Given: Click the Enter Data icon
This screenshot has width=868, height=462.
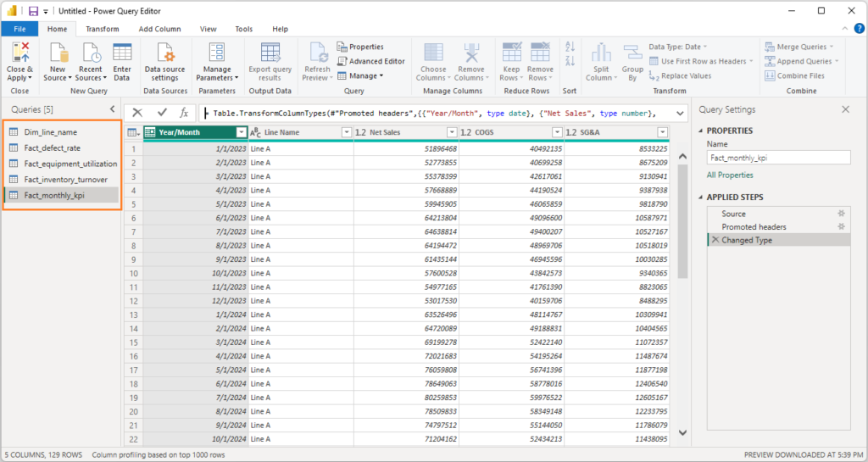Looking at the screenshot, I should pyautogui.click(x=122, y=53).
